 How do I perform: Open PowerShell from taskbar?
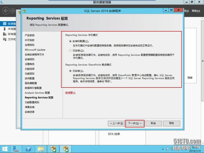pyautogui.click(x=28, y=149)
